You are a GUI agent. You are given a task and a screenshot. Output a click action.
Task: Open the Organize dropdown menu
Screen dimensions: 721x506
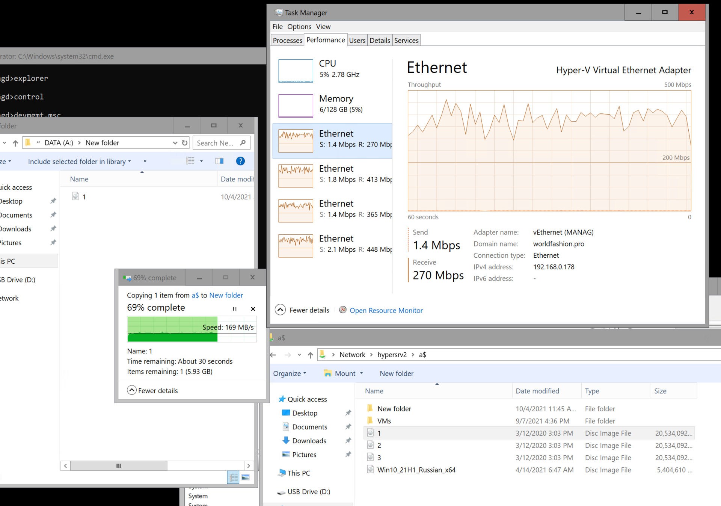pos(290,373)
